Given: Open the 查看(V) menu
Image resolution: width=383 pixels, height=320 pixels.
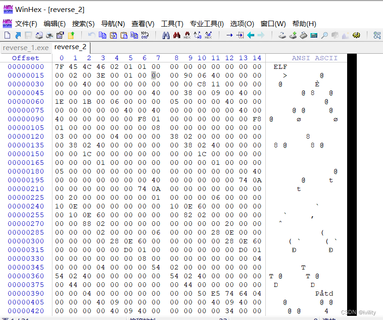Looking at the screenshot, I should click(143, 24).
